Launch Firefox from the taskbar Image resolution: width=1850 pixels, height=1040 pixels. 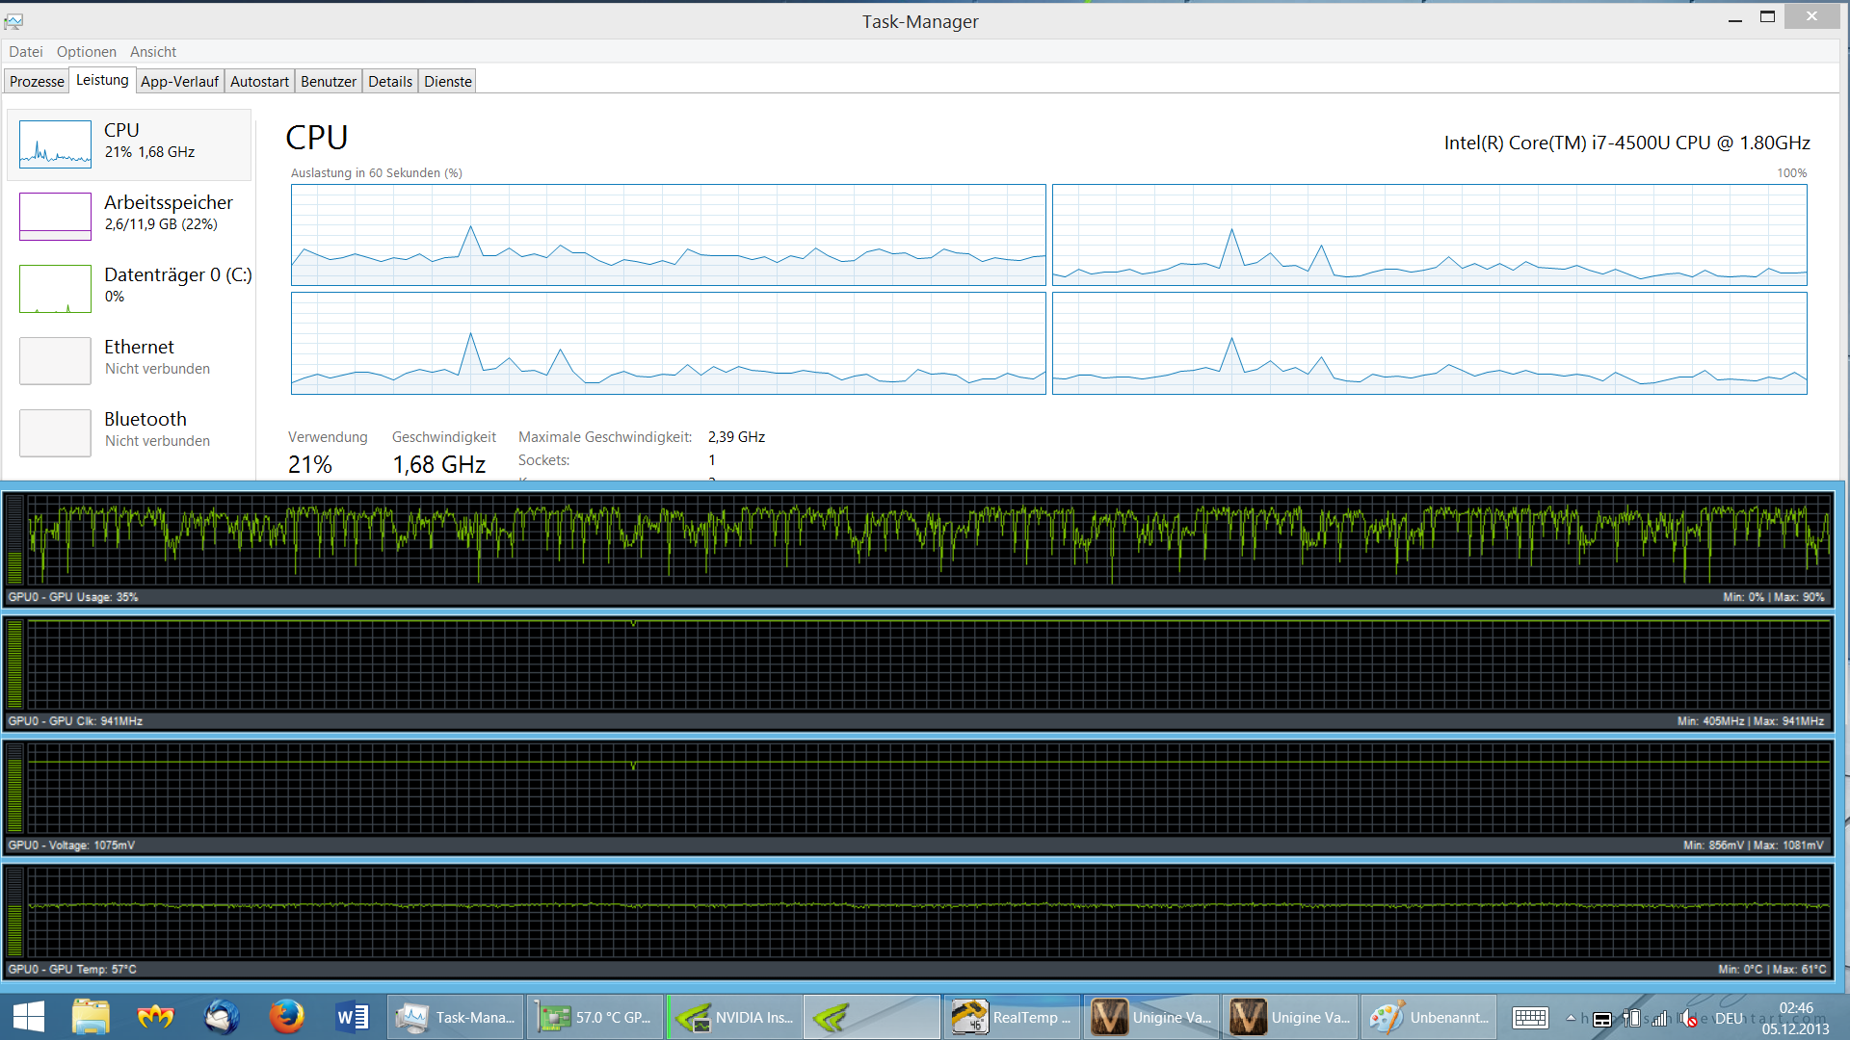point(286,1017)
